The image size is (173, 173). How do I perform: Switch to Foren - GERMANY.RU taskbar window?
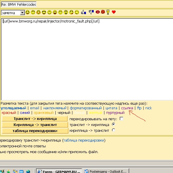(59, 171)
